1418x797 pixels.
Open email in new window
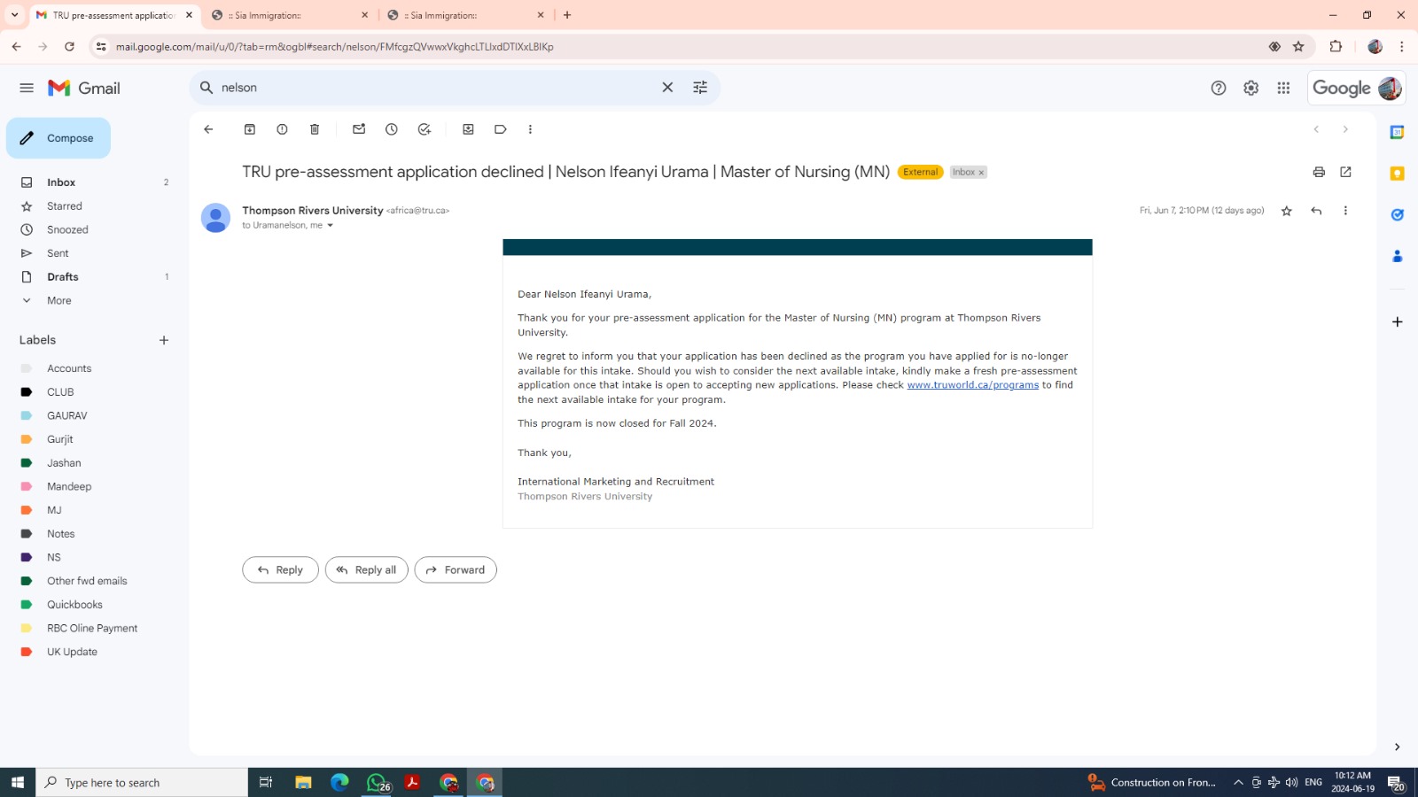[x=1345, y=172]
